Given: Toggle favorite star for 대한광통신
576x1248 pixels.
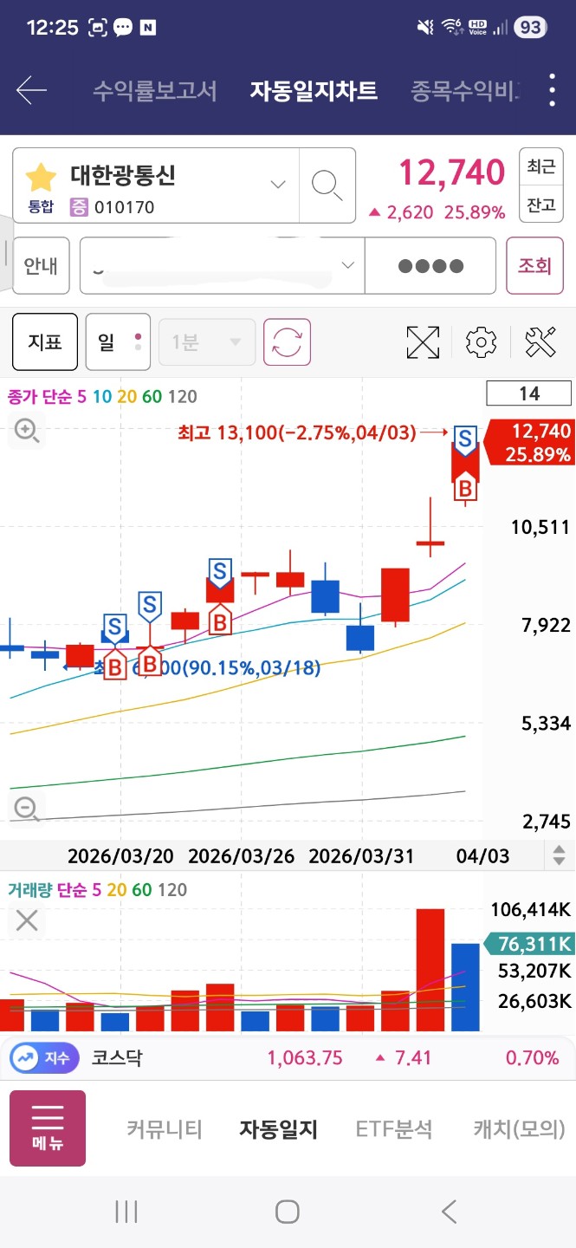Looking at the screenshot, I should (x=41, y=177).
